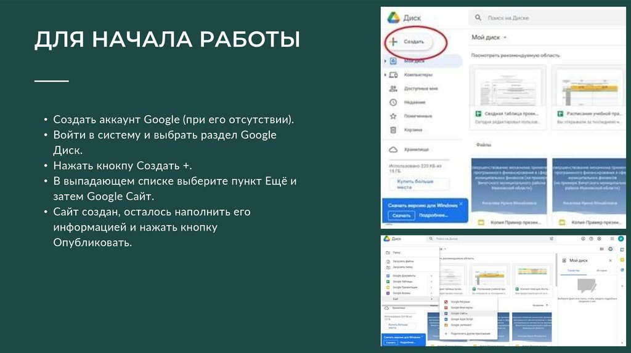Expand the Google Документы submenu arrow
Screen dimensions: 631x353
point(431,276)
